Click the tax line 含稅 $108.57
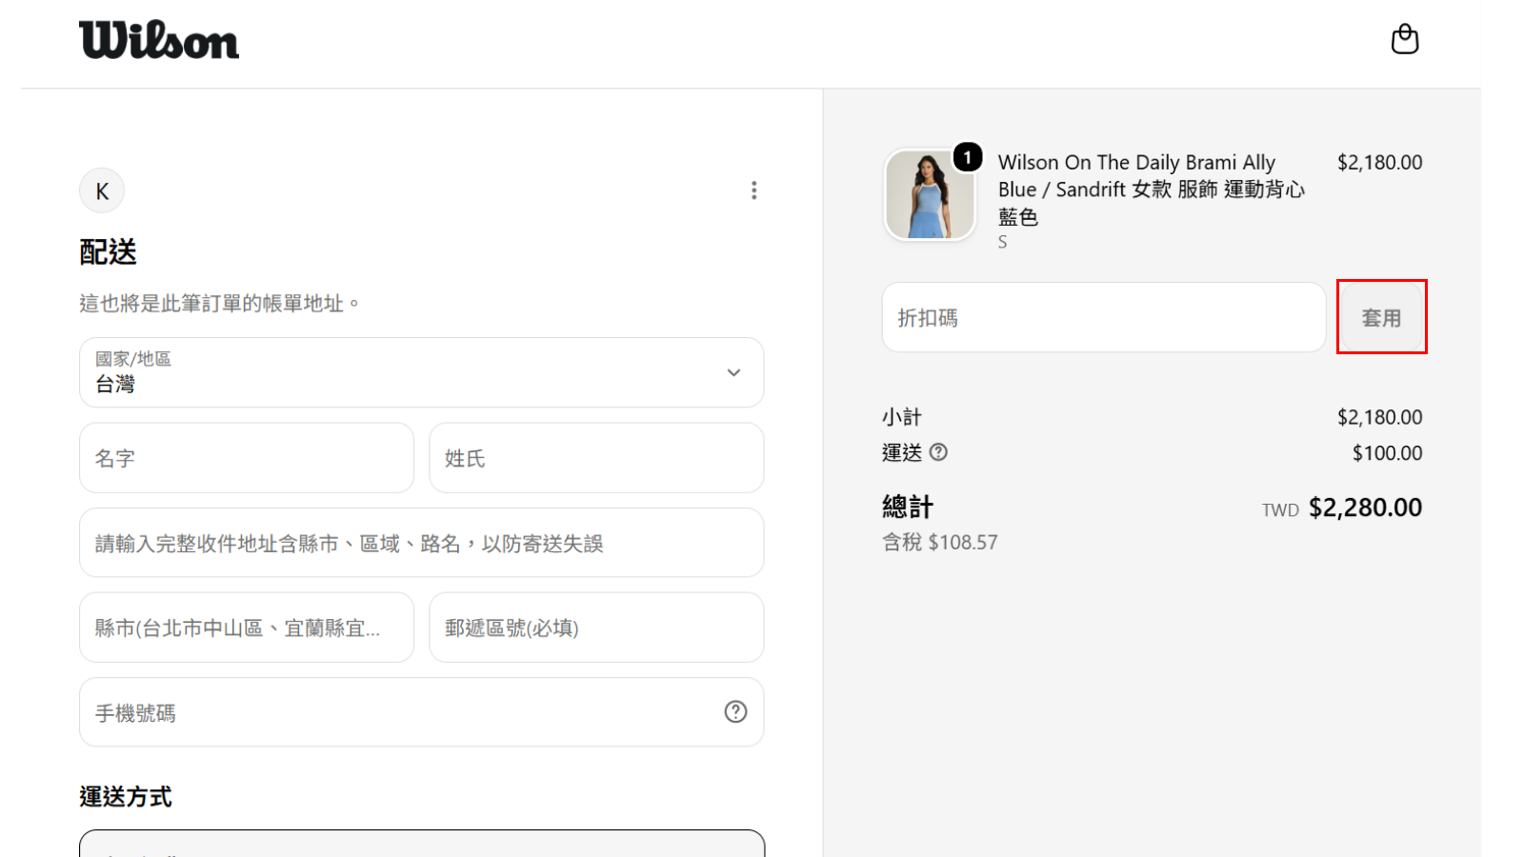This screenshot has height=857, width=1524. point(940,543)
